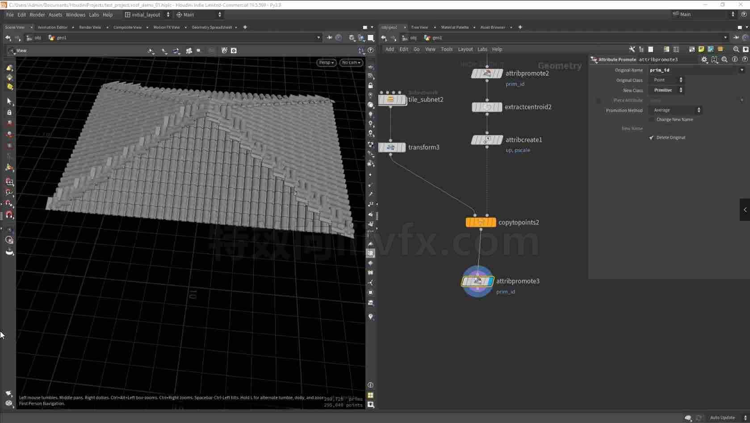Image resolution: width=750 pixels, height=423 pixels.
Task: Click the network editor search magnifier icon
Action: tap(736, 49)
